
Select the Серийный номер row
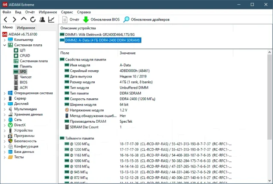[146, 71]
